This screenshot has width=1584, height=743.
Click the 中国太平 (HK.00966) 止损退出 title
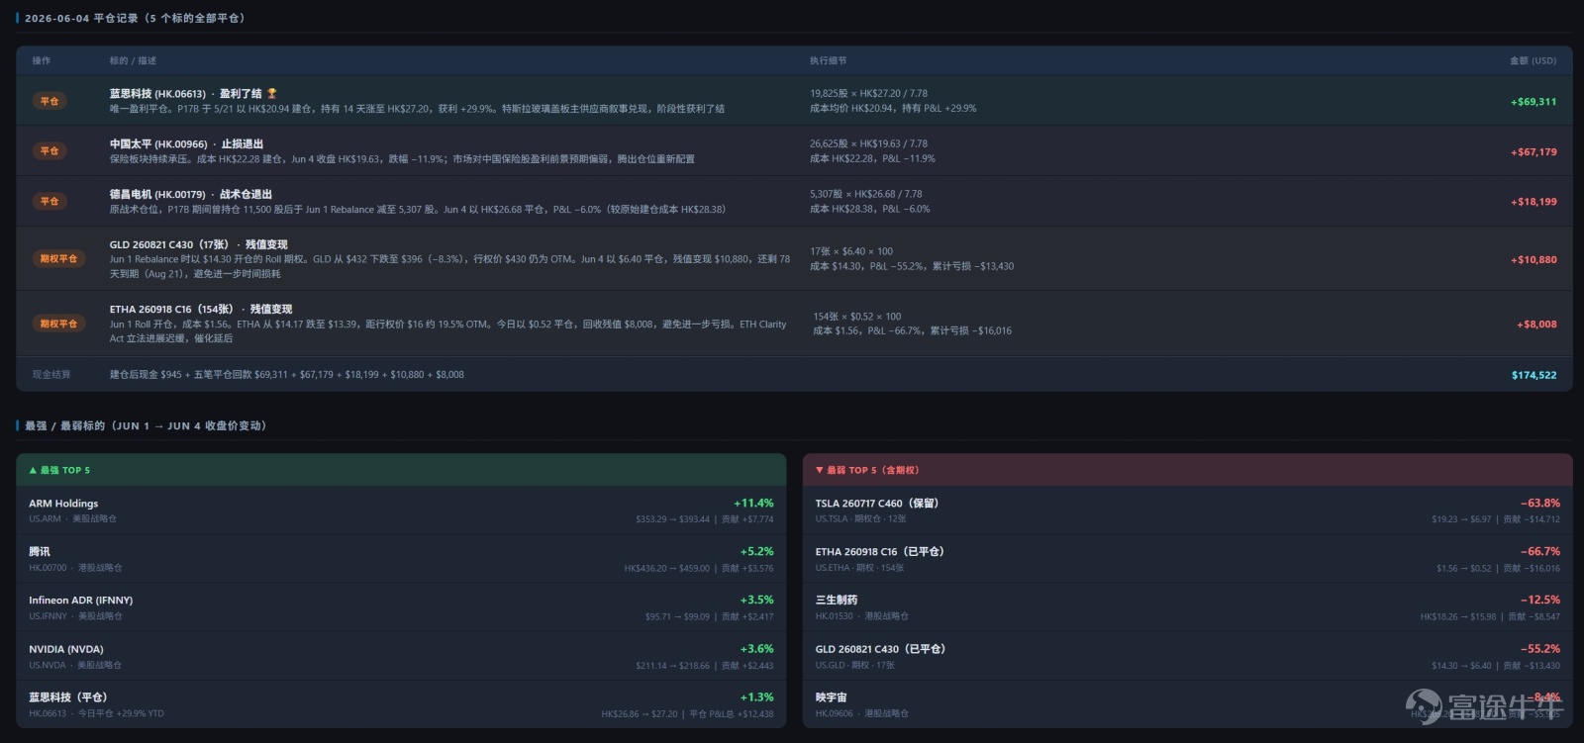click(x=186, y=144)
